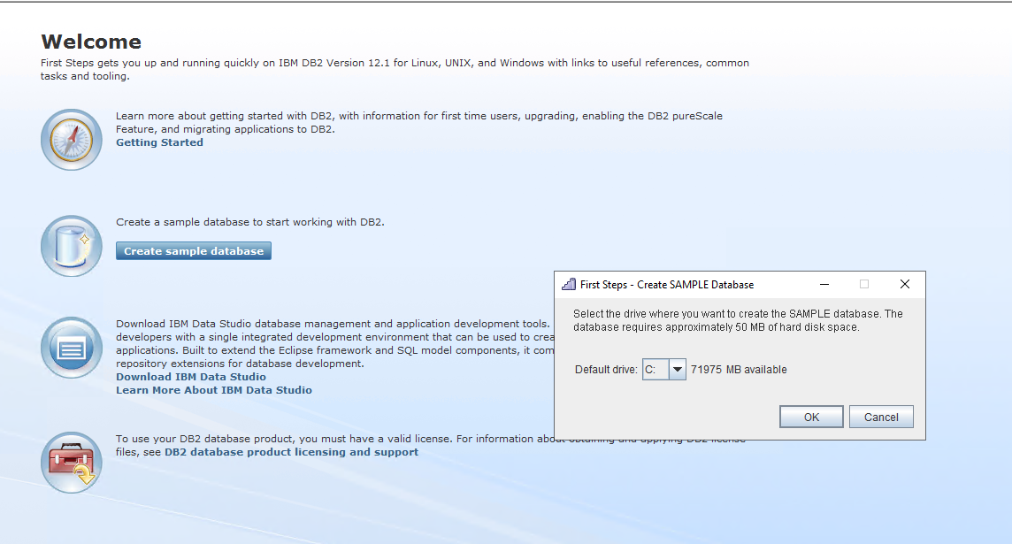Expand the drive list in the dialog

coord(676,369)
